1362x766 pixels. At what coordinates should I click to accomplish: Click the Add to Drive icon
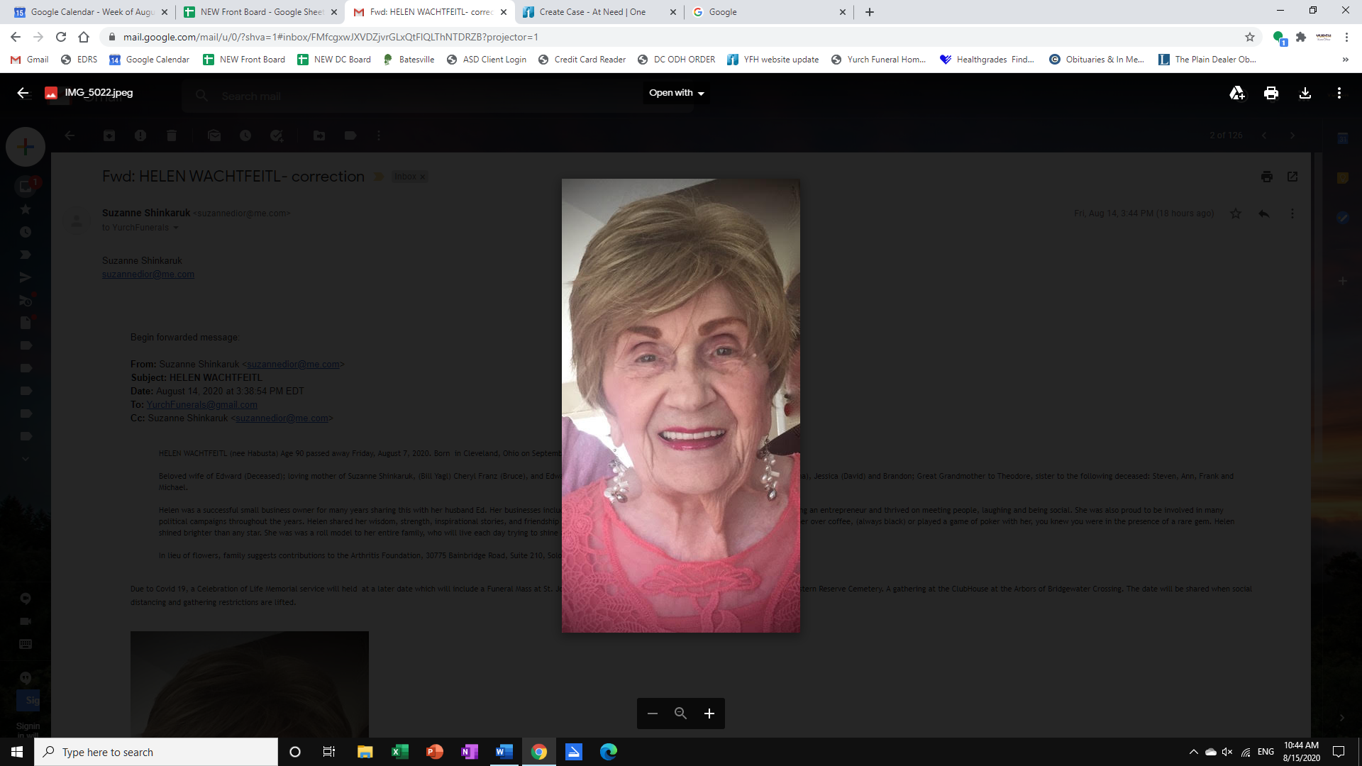[1236, 93]
